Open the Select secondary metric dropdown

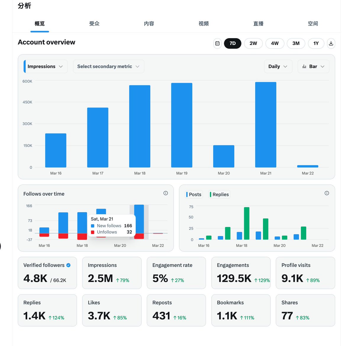coord(108,66)
